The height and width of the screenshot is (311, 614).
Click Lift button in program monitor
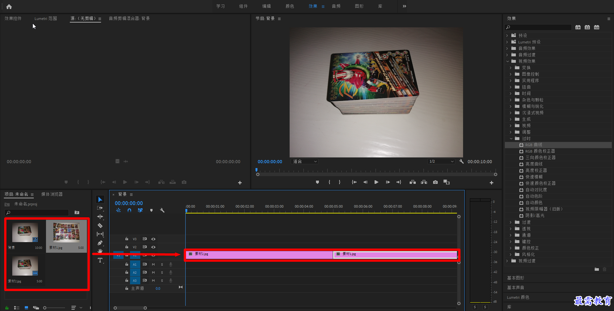[x=413, y=182]
